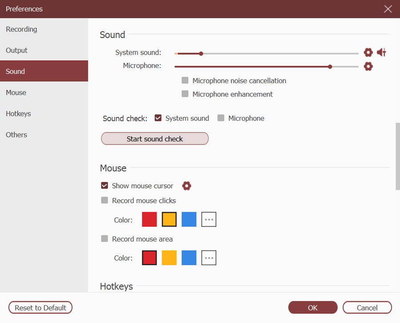
Task: Open the Hotkeys section in sidebar
Action: coord(18,114)
